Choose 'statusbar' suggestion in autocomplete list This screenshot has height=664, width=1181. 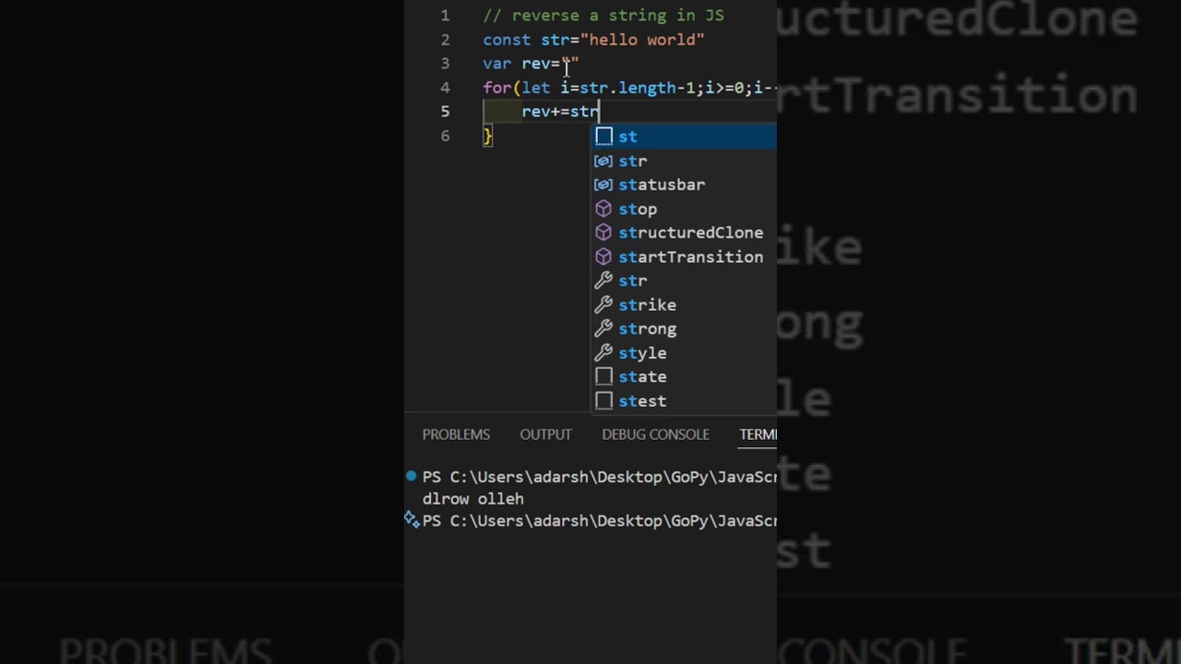(x=684, y=184)
